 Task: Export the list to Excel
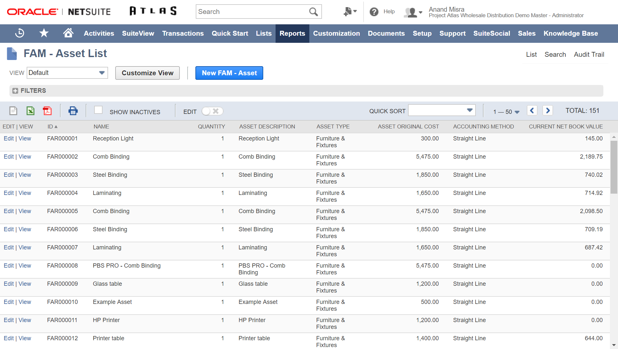[x=30, y=111]
